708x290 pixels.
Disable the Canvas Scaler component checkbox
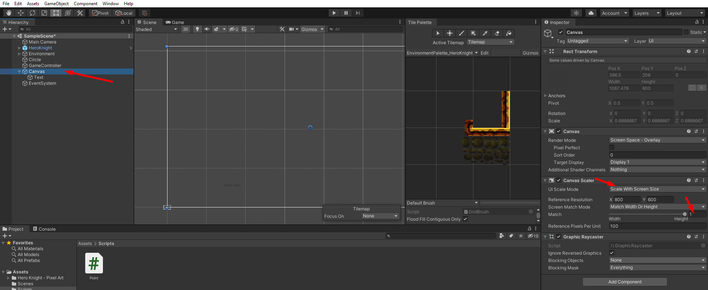tap(559, 180)
